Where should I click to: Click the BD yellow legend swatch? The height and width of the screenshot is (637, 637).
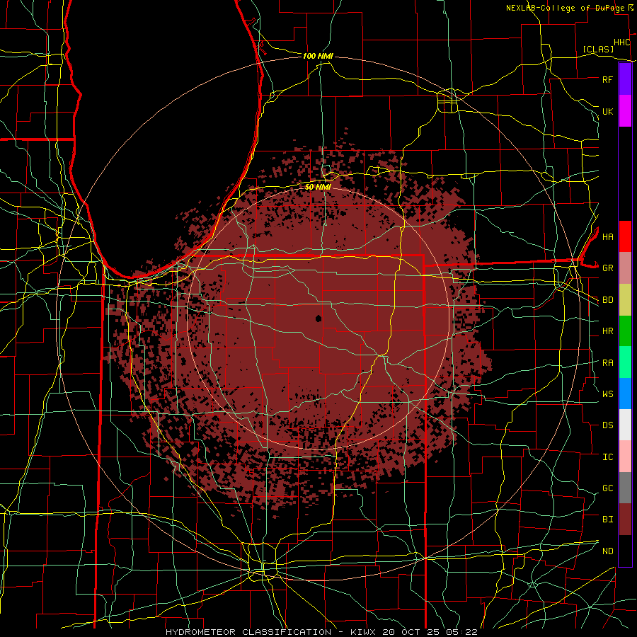pos(625,300)
